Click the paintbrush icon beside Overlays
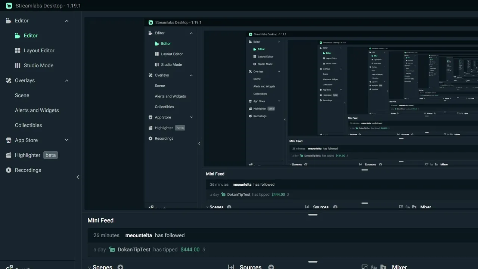Screen dimensions: 478x269 [9, 80]
